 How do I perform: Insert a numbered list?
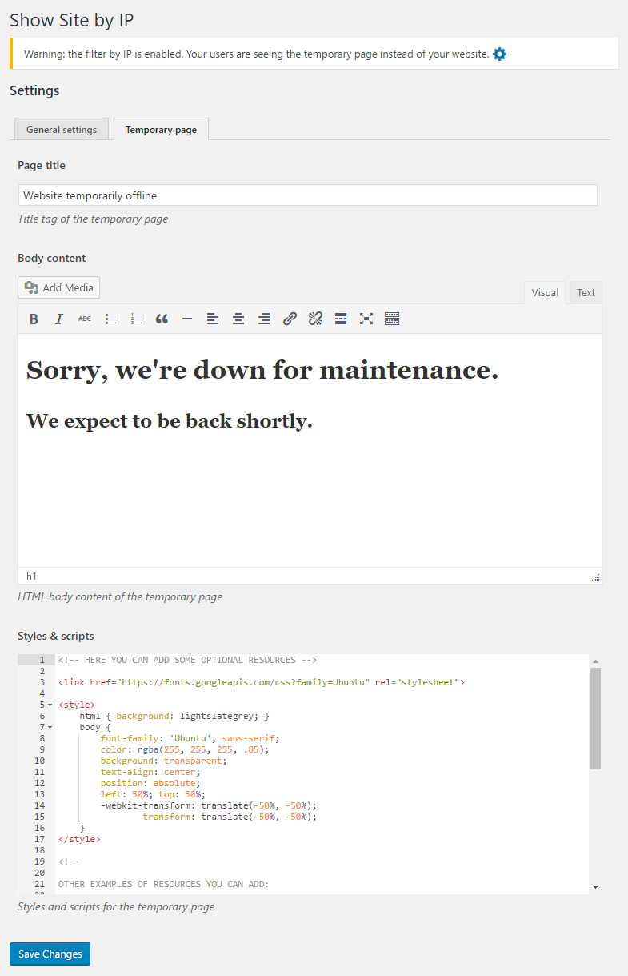point(136,319)
